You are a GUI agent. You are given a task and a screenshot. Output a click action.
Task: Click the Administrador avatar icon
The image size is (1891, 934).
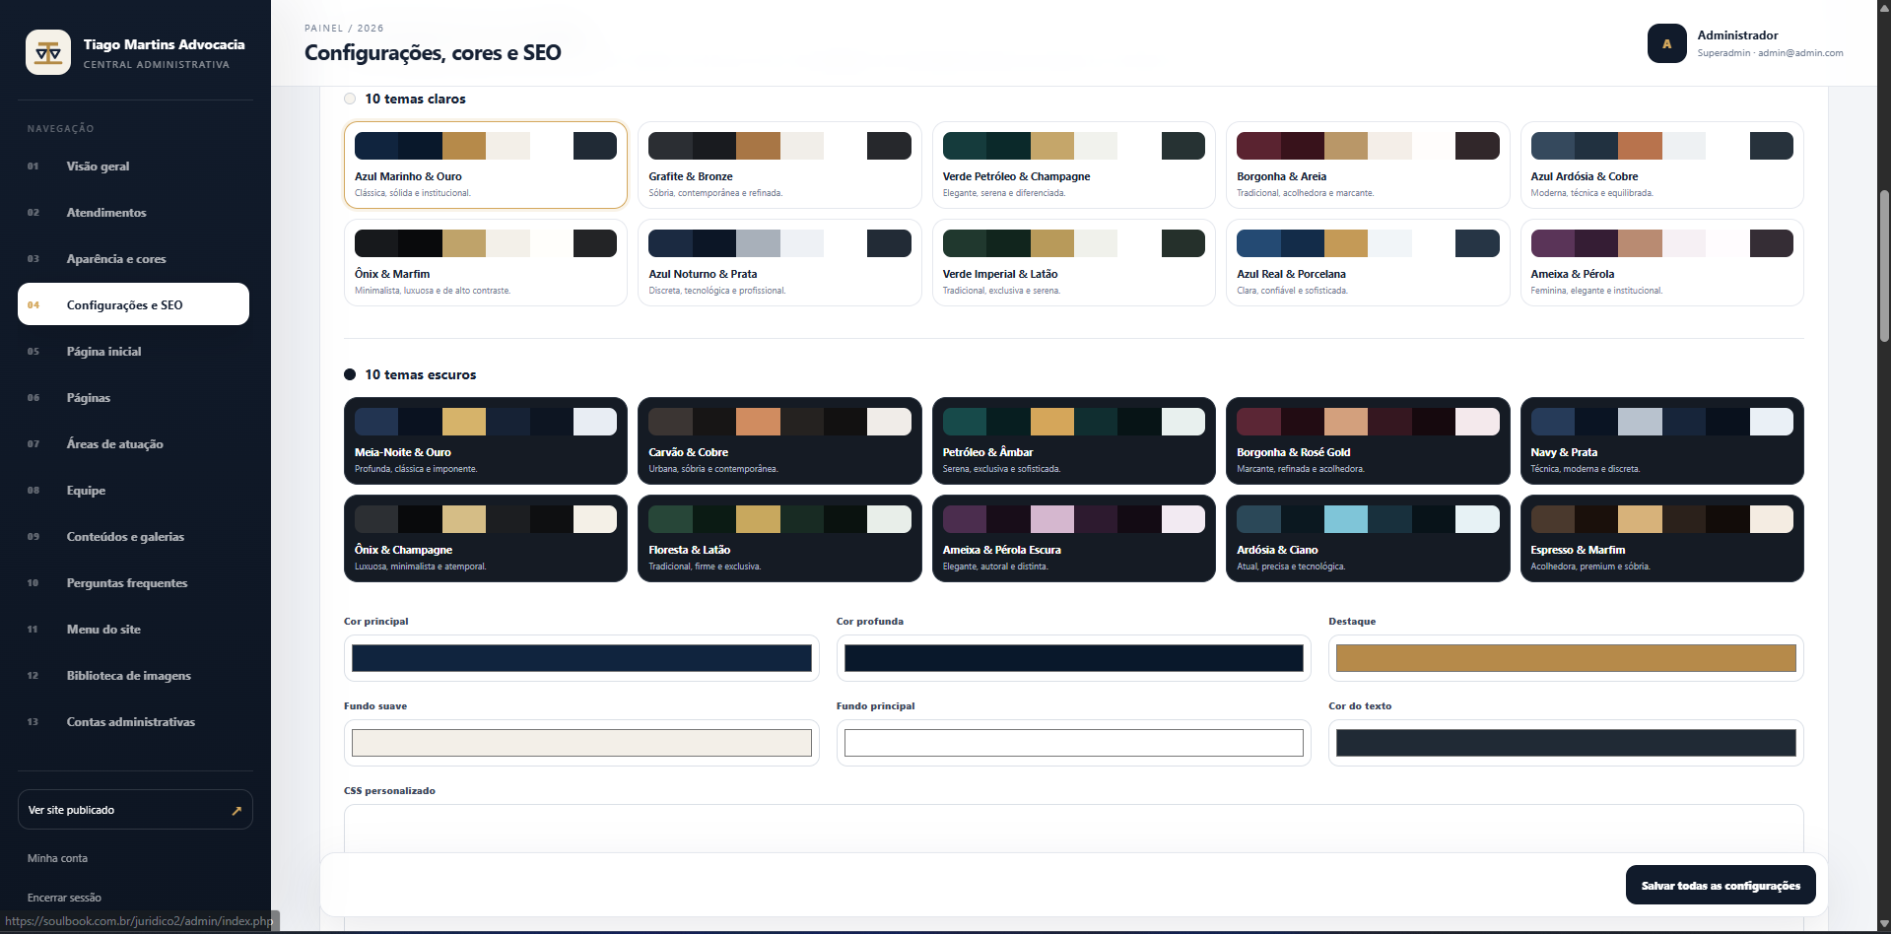(x=1666, y=43)
